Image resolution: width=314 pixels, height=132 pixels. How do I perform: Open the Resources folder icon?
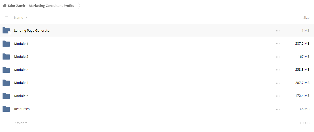(x=6, y=109)
